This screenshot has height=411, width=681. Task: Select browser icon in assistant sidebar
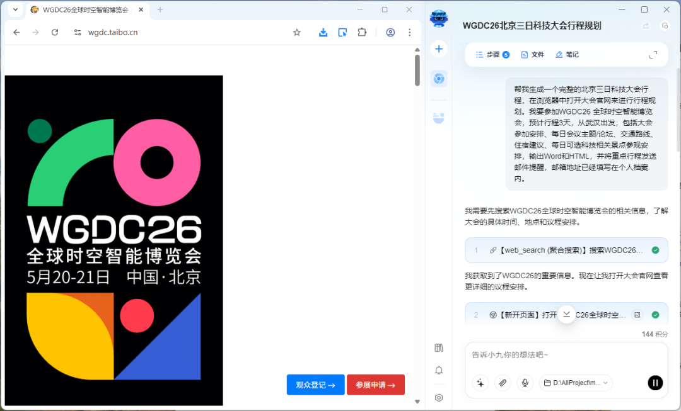click(x=439, y=79)
